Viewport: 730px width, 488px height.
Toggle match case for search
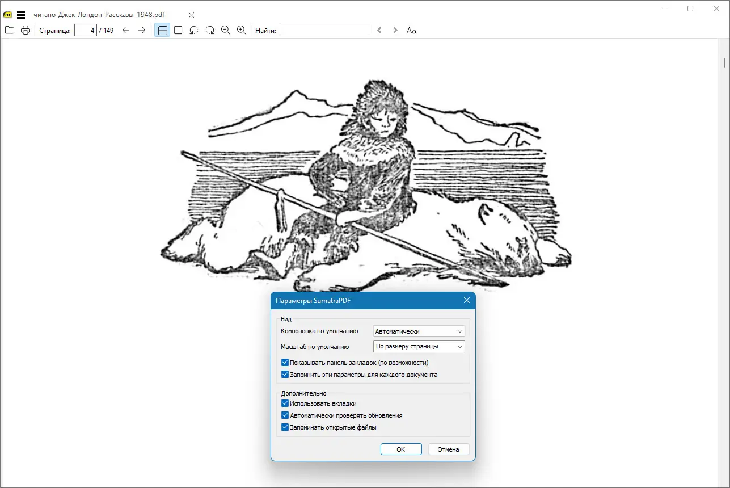click(x=411, y=31)
